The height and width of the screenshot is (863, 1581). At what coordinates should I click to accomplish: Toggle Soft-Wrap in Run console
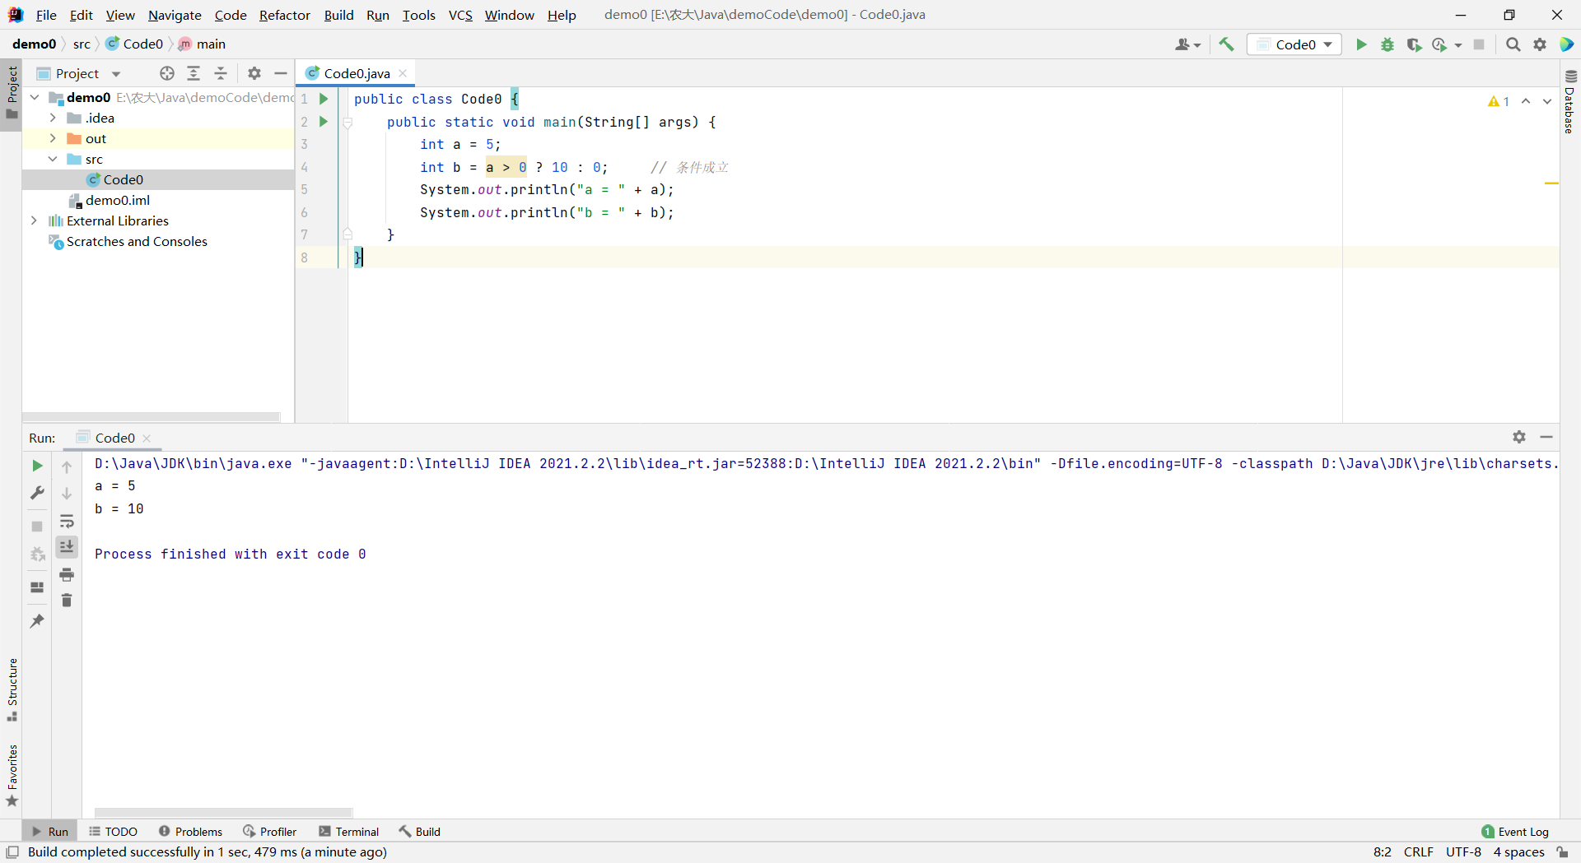click(67, 522)
